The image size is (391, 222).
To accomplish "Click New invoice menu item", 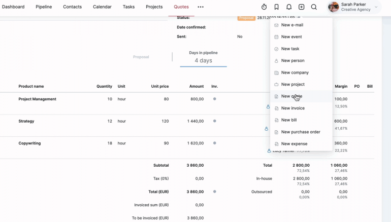I will [x=292, y=108].
